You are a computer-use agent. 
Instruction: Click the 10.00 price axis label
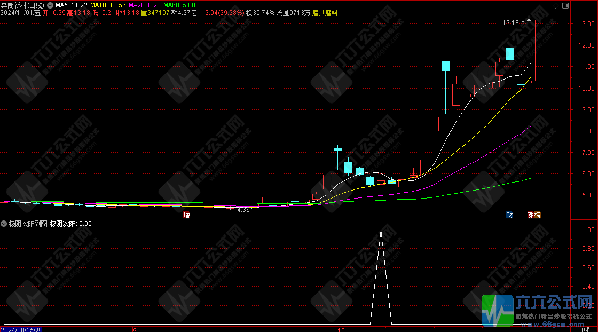tap(587, 89)
